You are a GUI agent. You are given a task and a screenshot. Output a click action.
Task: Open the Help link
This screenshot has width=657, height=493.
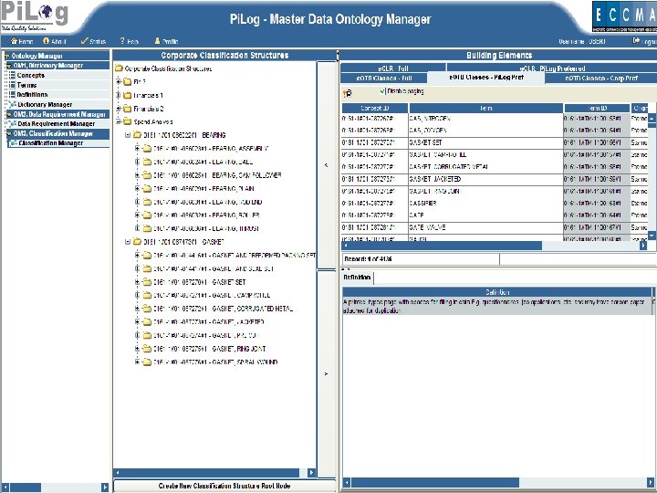[129, 41]
